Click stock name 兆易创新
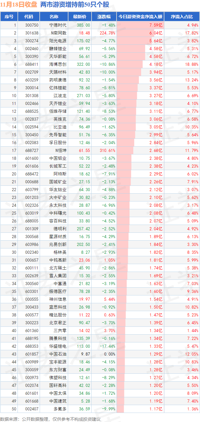 point(58,244)
